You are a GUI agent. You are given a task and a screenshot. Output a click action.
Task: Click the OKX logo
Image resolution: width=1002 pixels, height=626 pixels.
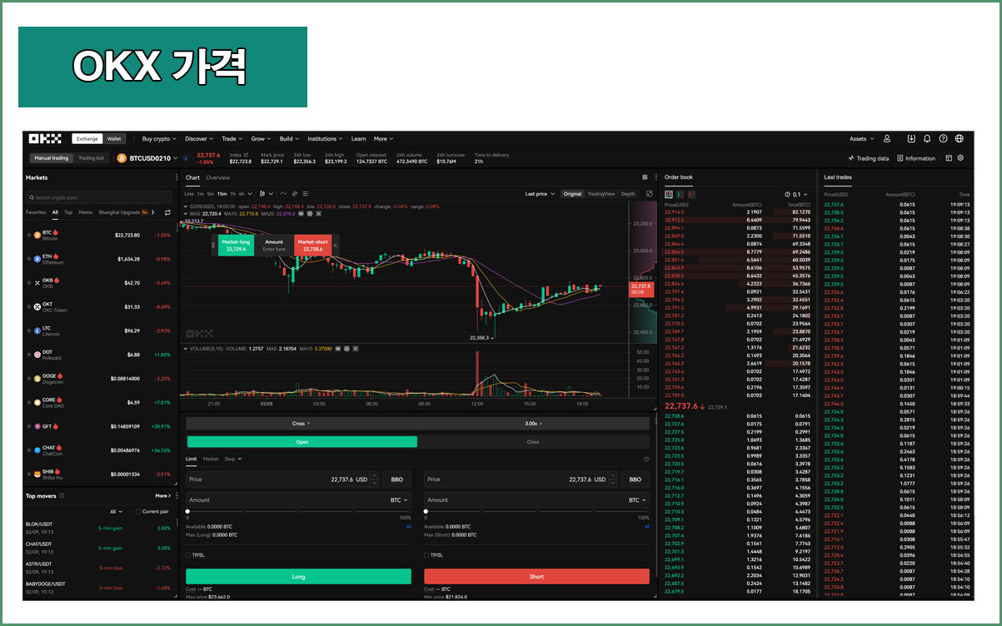44,139
